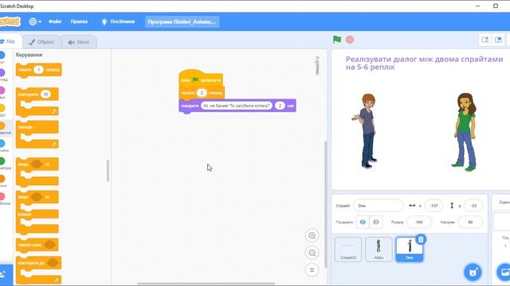Switch to the Звуки sounds tab

(79, 42)
